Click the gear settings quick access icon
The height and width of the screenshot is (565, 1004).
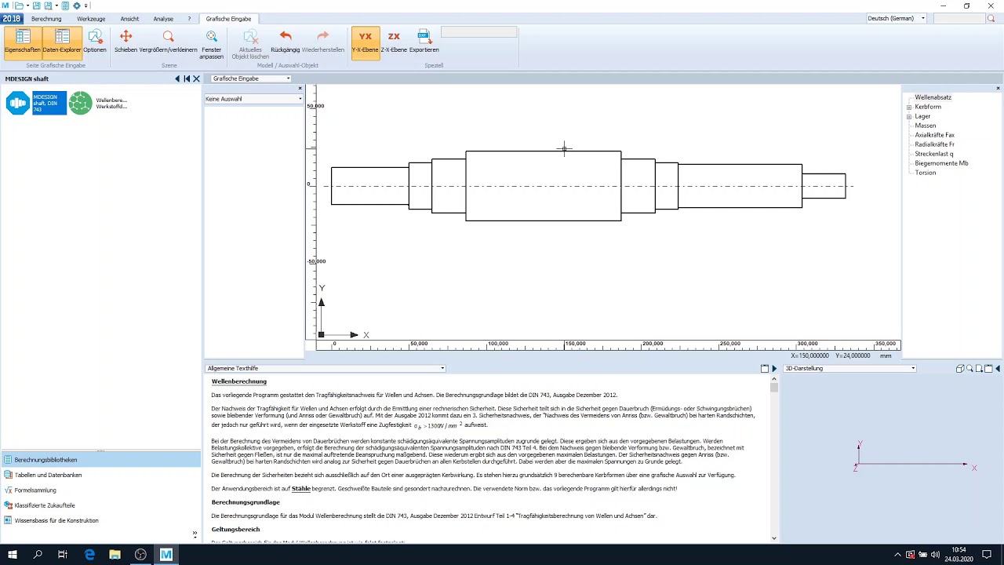point(77,5)
